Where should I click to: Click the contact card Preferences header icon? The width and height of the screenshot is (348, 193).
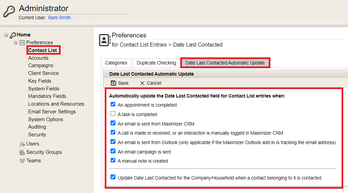tap(104, 40)
